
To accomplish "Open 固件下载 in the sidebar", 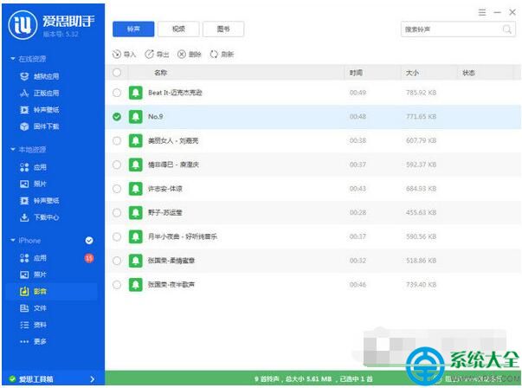I will pos(40,126).
